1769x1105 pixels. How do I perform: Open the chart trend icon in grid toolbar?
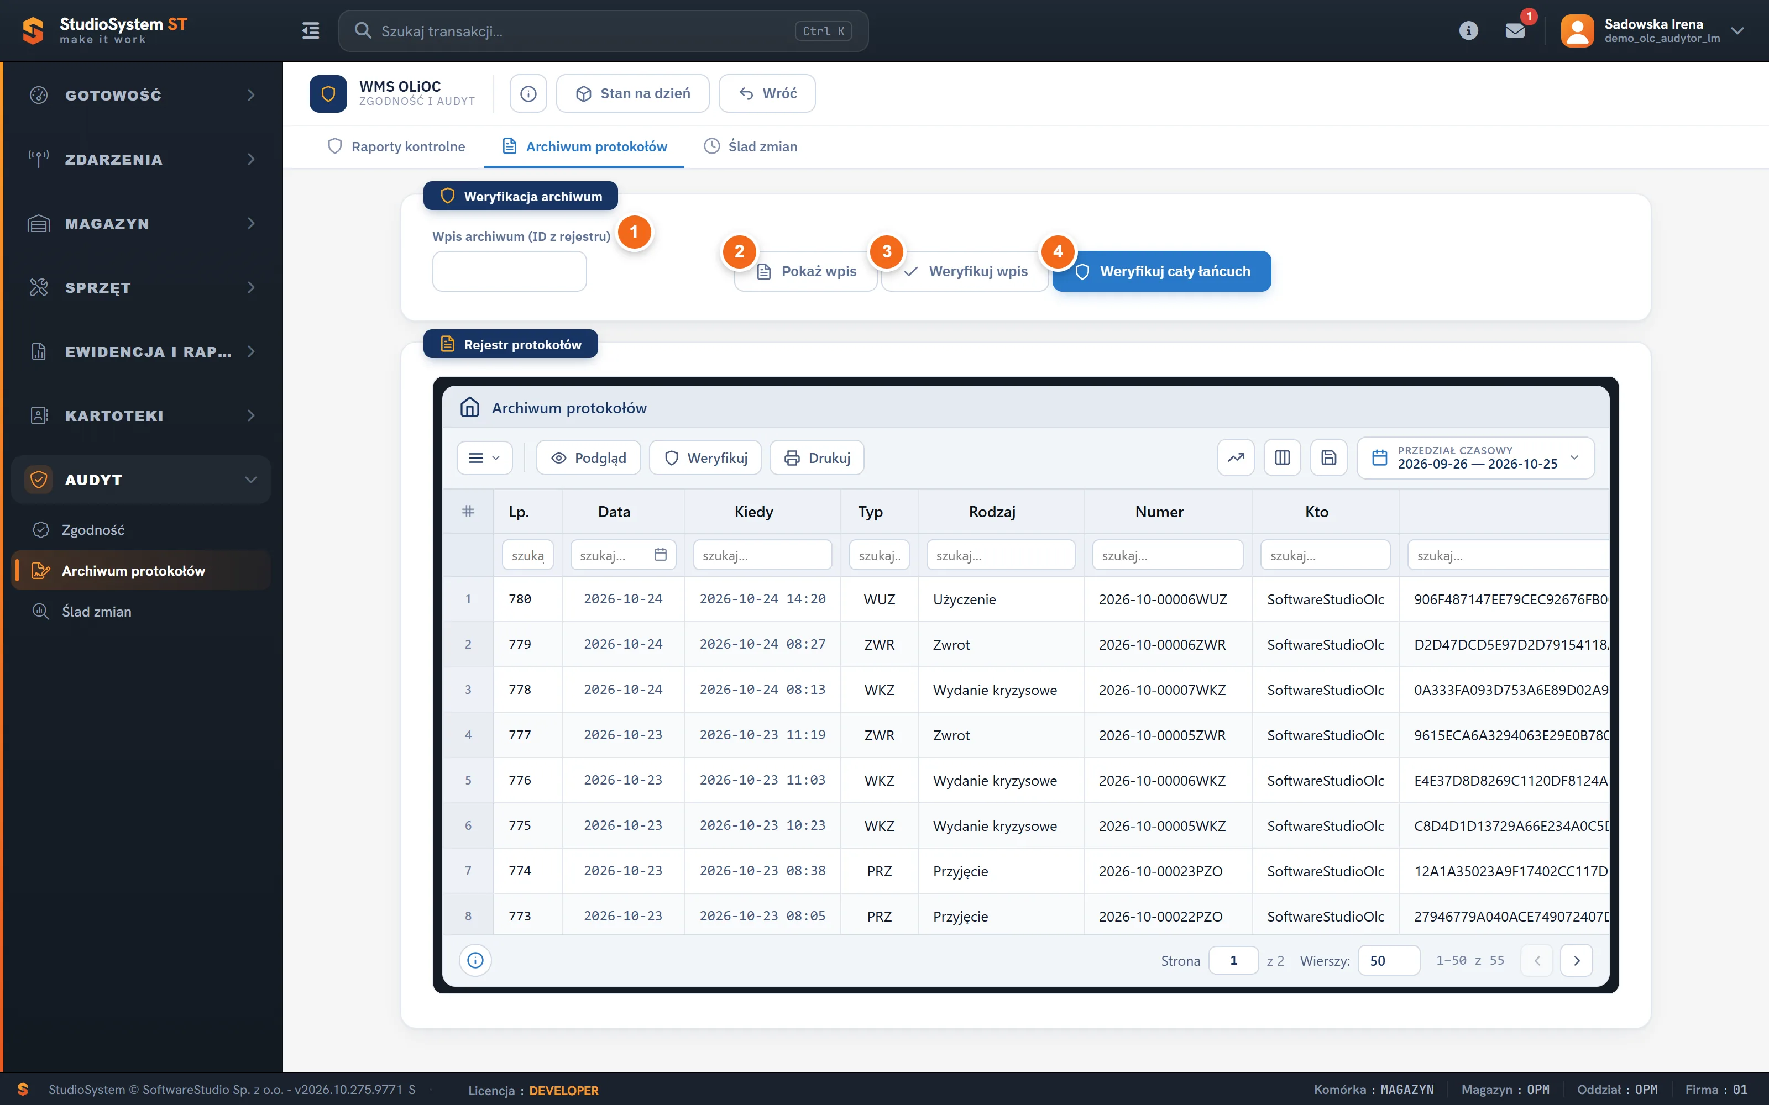[x=1236, y=458]
